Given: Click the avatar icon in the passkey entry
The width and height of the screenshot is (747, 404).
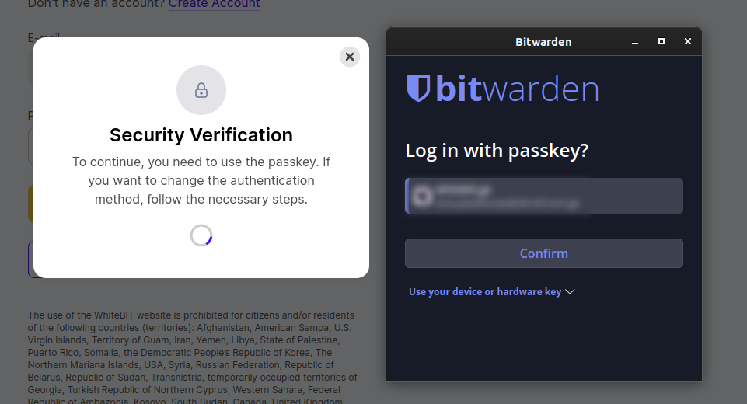Looking at the screenshot, I should click(x=423, y=196).
